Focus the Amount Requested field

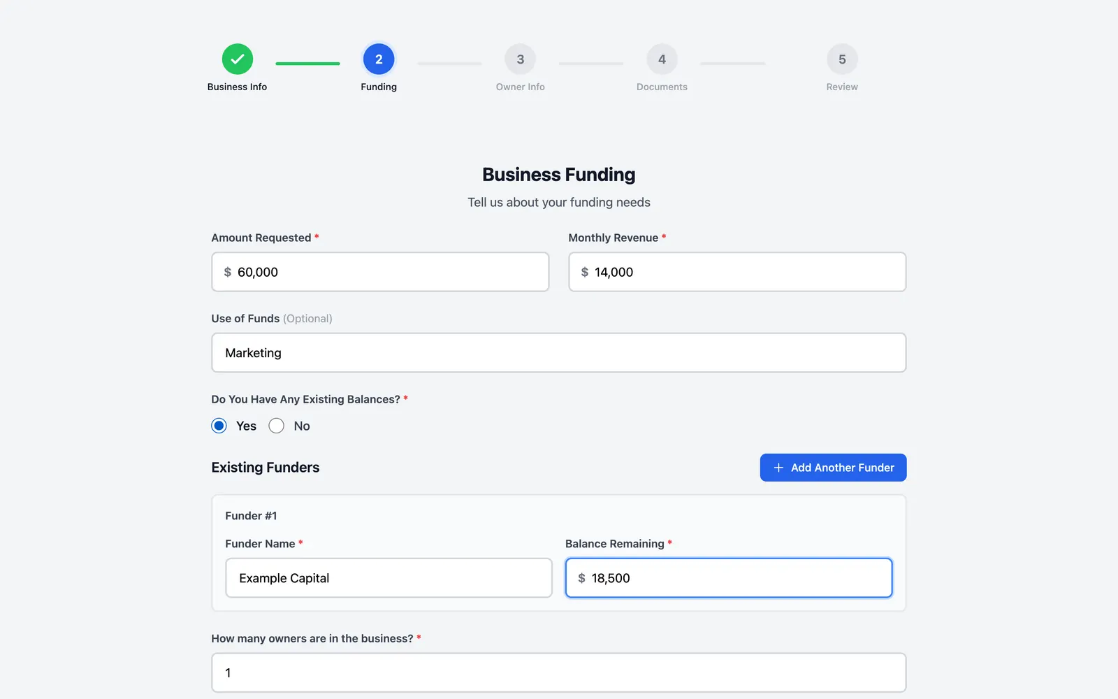coord(380,272)
